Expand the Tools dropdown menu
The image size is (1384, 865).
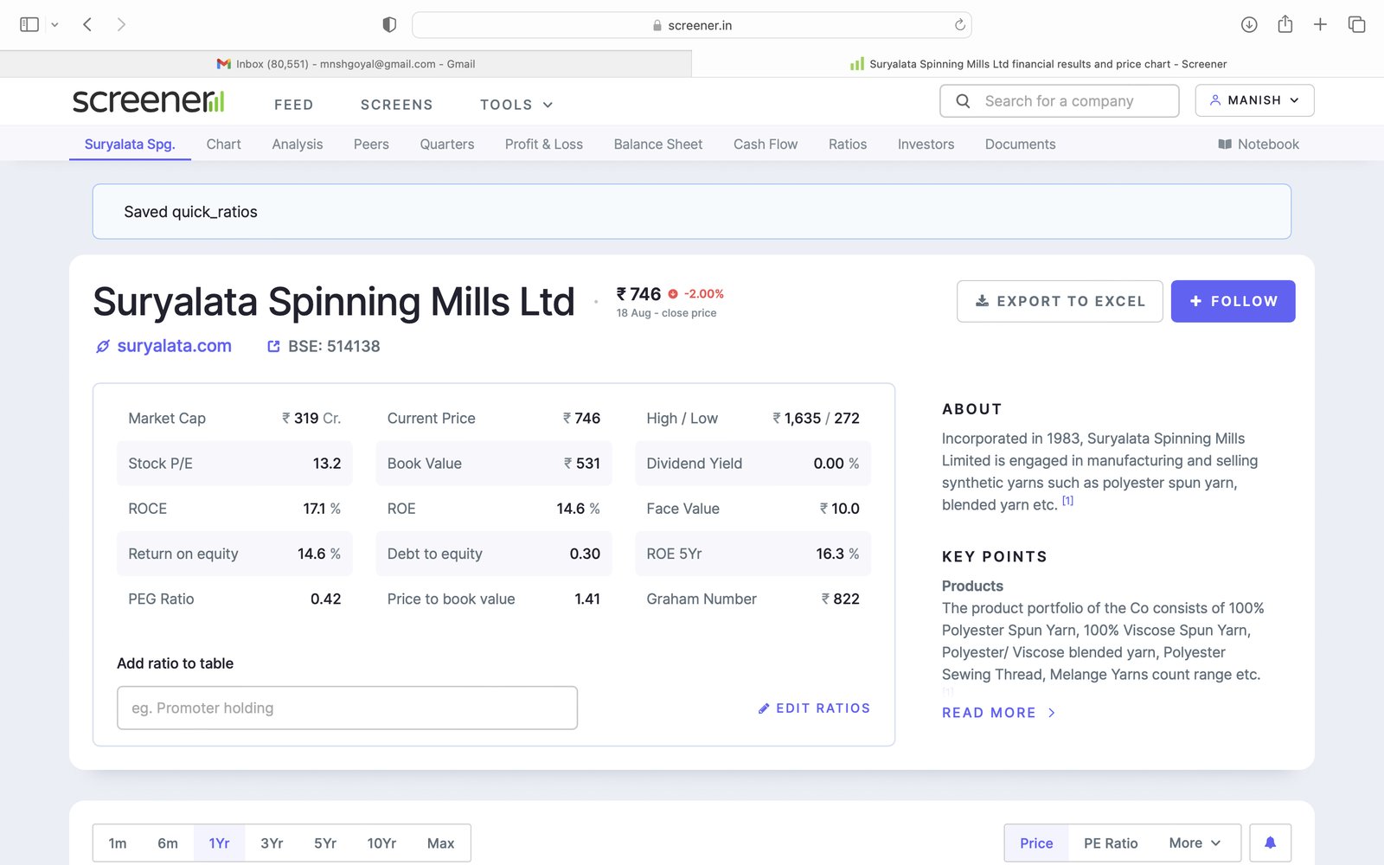(516, 105)
